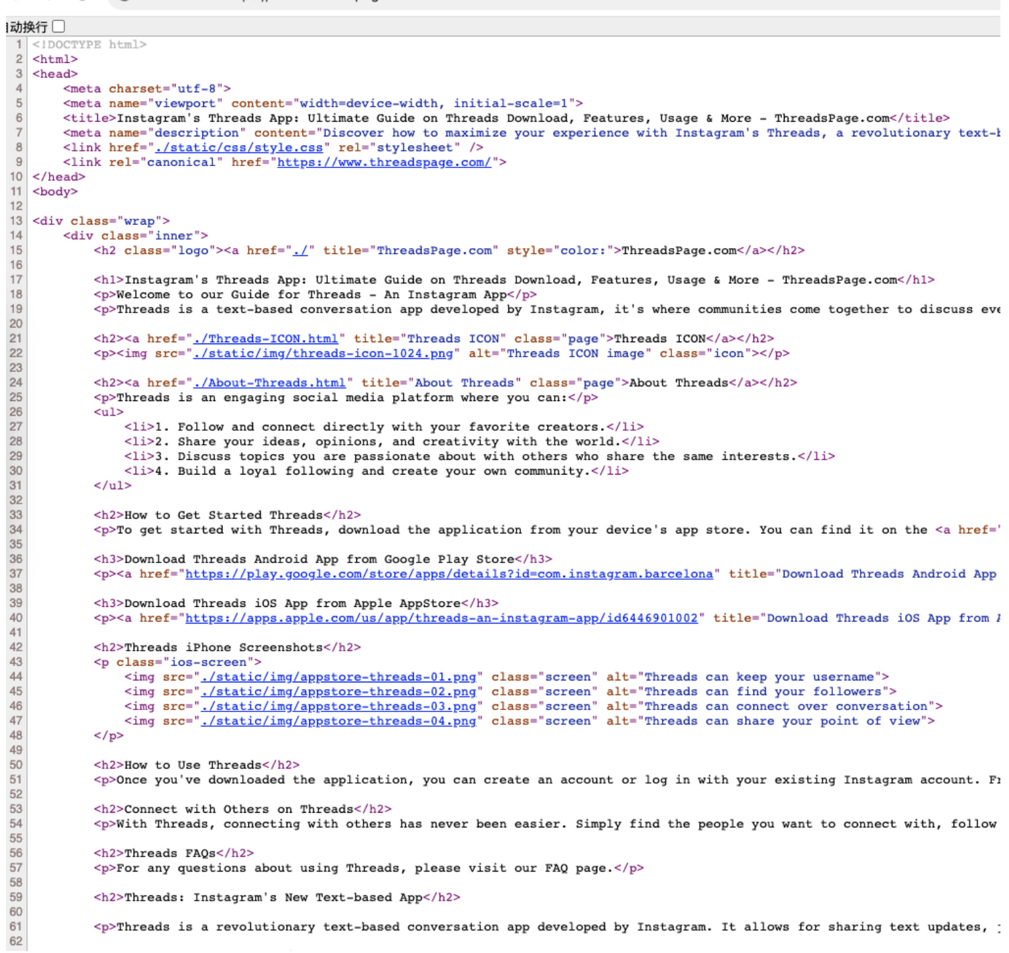This screenshot has width=1009, height=953.
Task: Select line number 62 in the gutter
Action: 16,941
